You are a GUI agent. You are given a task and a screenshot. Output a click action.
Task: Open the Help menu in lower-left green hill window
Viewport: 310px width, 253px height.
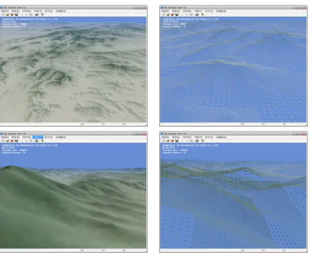[x=61, y=137]
